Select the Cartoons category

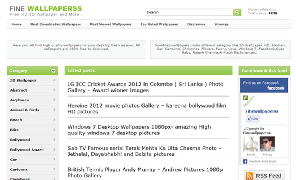19,169
